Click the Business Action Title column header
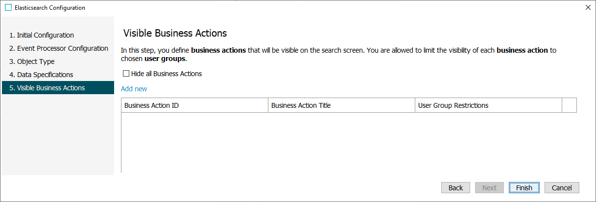 click(341, 105)
